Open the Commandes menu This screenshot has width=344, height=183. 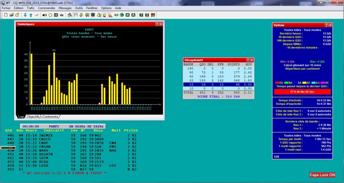46,8
